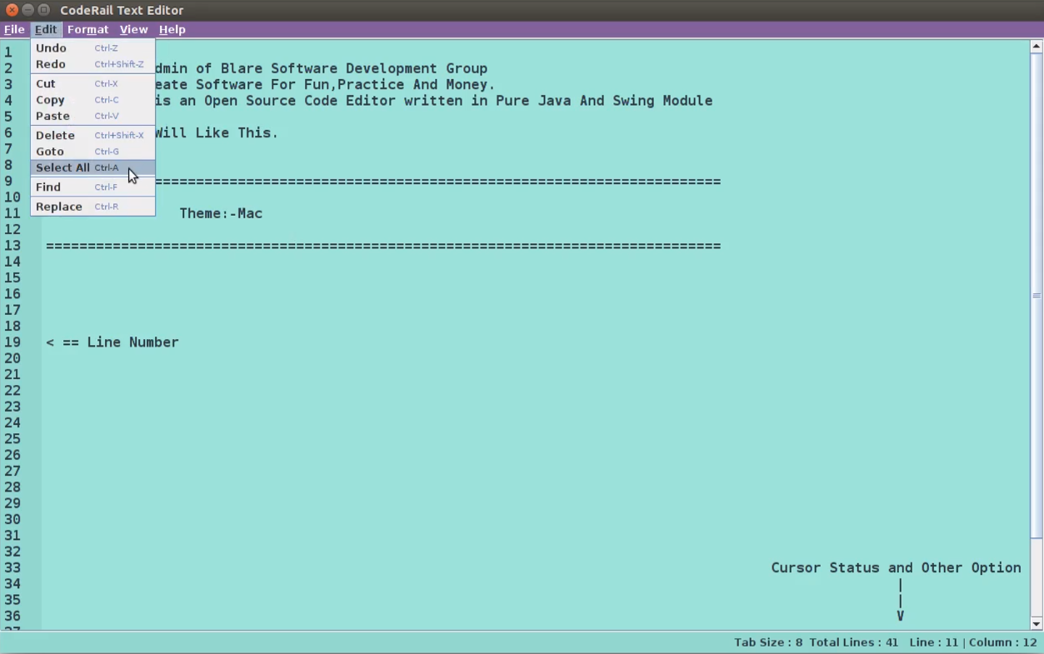1044x654 pixels.
Task: Click the 'Will Like This.' line
Action: pos(217,132)
